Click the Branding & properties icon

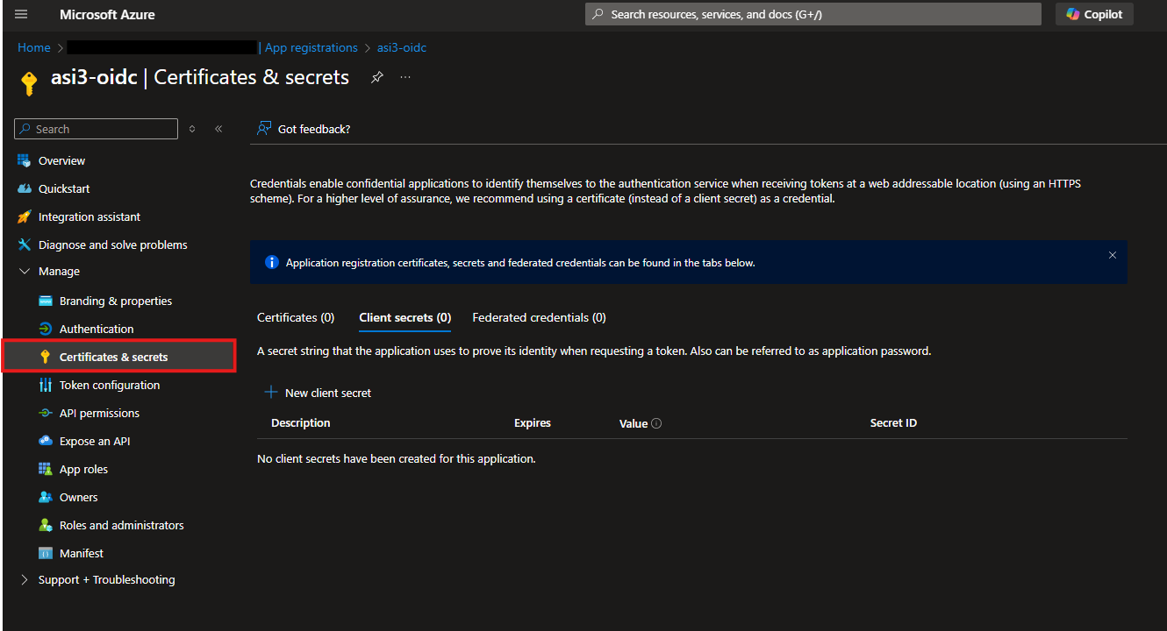coord(46,301)
